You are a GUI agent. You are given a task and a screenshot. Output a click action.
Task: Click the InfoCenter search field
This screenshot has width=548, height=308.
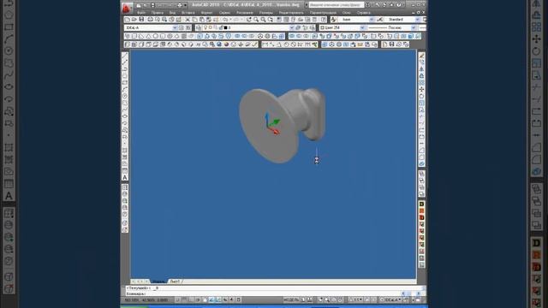(337, 5)
